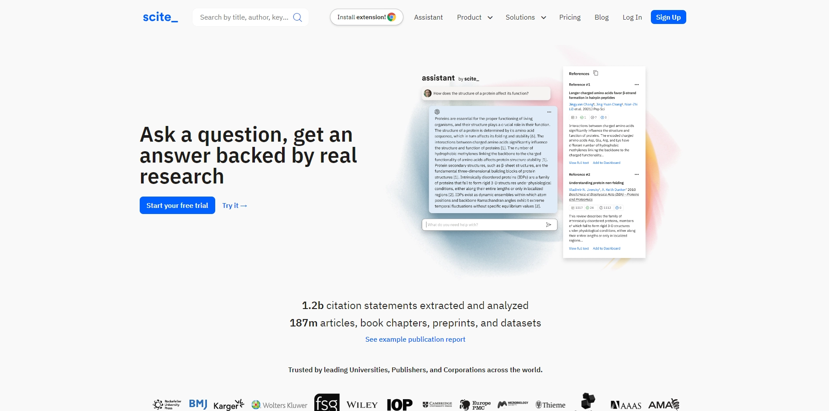
Task: Expand the Solutions dropdown menu
Action: pyautogui.click(x=526, y=17)
